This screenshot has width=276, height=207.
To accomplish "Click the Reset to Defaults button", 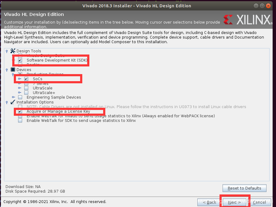I will pyautogui.click(x=244, y=188).
